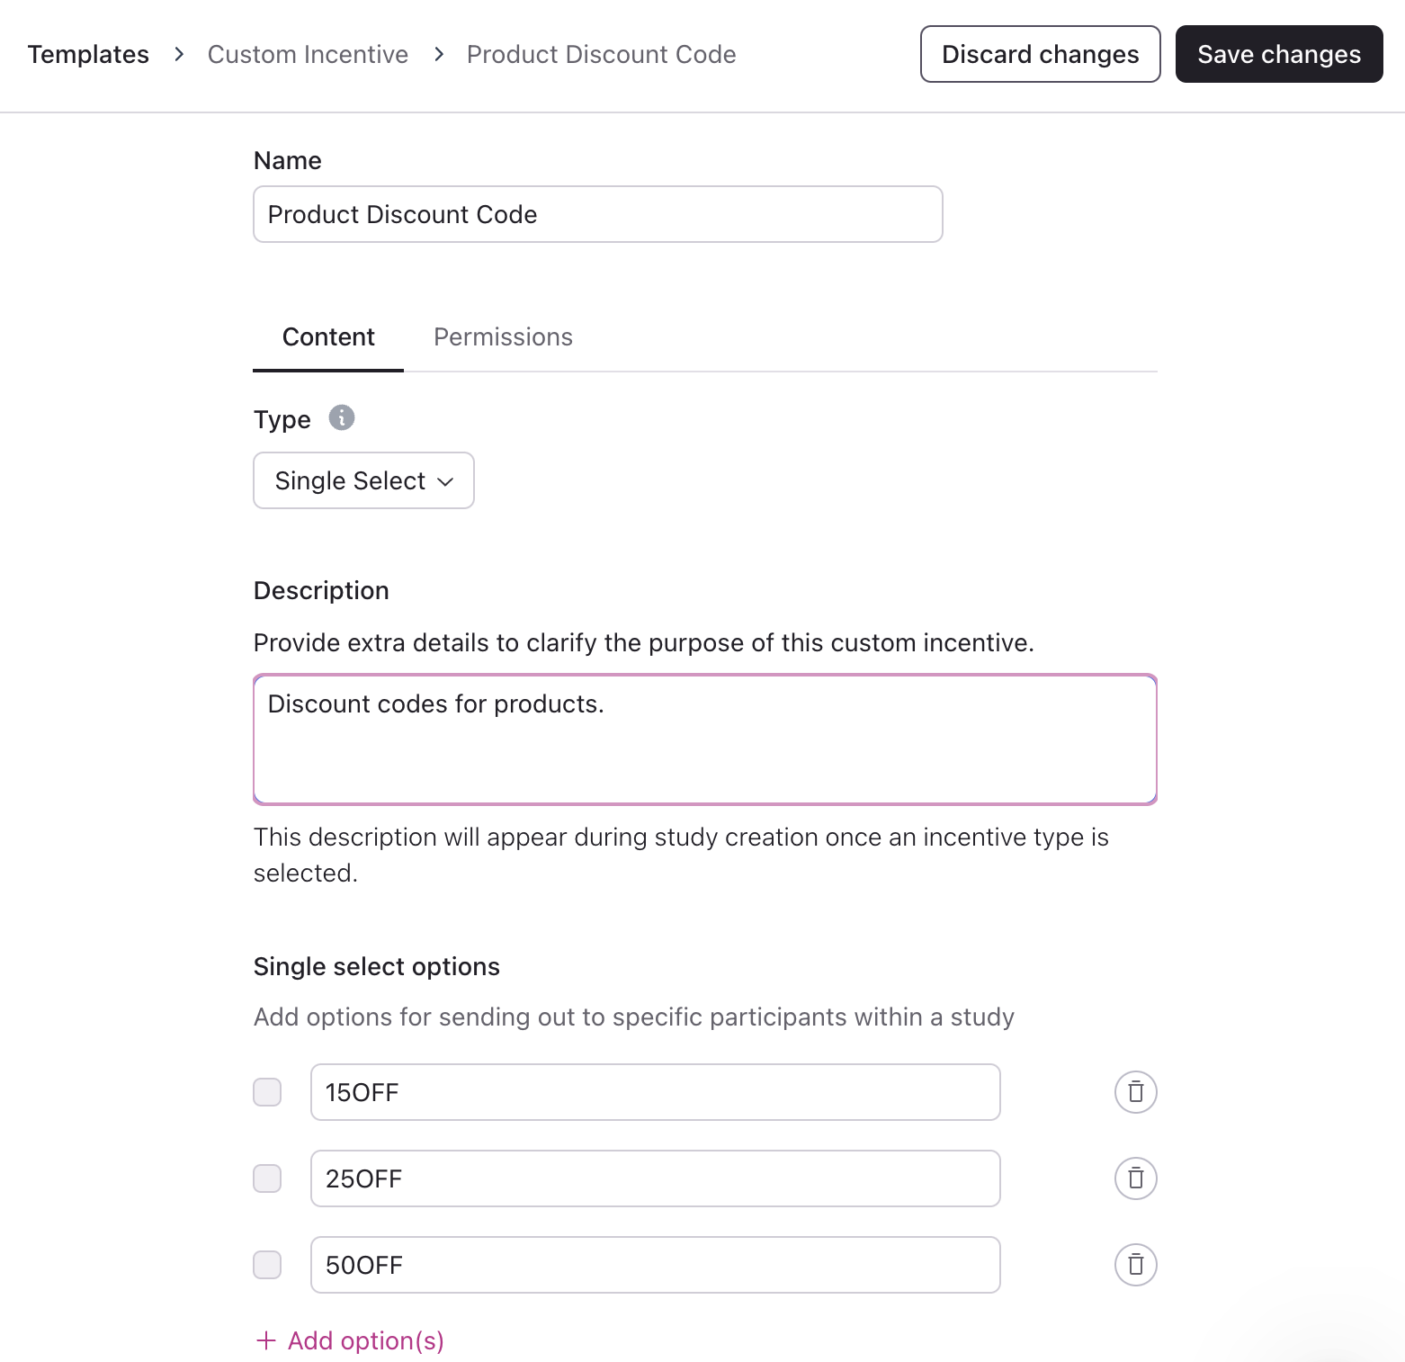Check the box beside 15OFF
Viewport: 1405px width, 1362px height.
(267, 1092)
